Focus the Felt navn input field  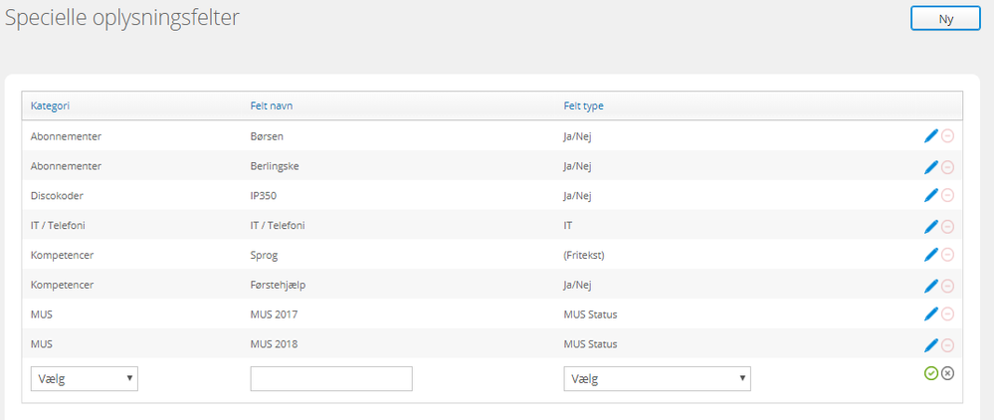[x=331, y=379]
